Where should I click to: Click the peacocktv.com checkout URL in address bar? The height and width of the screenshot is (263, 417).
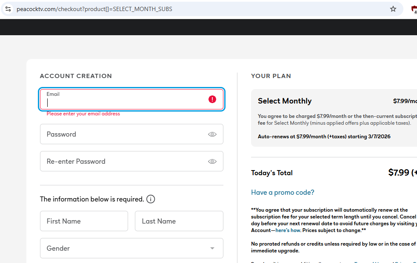(x=94, y=9)
